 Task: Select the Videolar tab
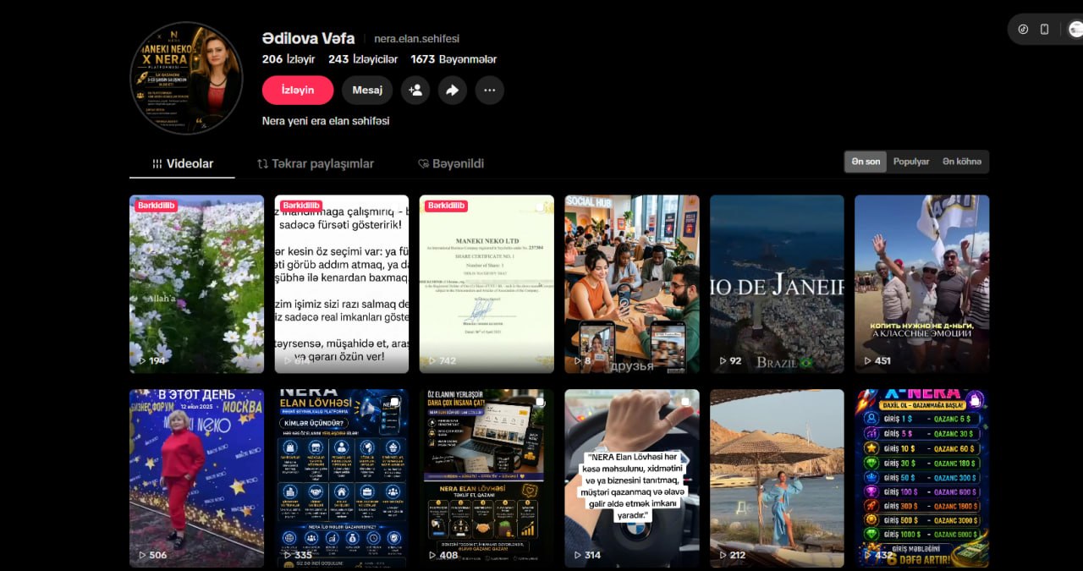click(182, 163)
